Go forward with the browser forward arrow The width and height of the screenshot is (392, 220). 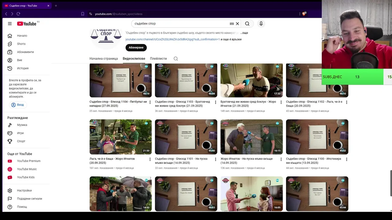pos(12,14)
